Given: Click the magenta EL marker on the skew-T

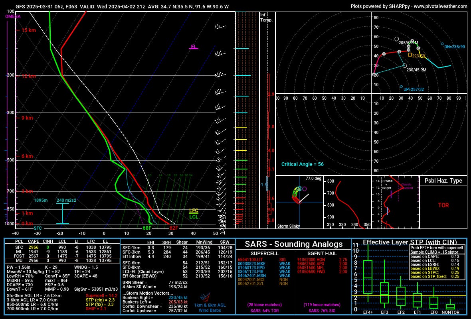Looking at the screenshot, I should click(x=194, y=47).
